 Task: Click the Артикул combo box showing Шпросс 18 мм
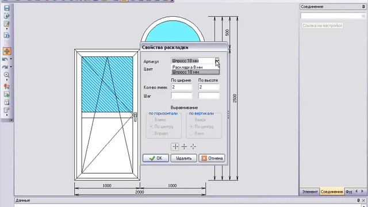click(x=195, y=61)
